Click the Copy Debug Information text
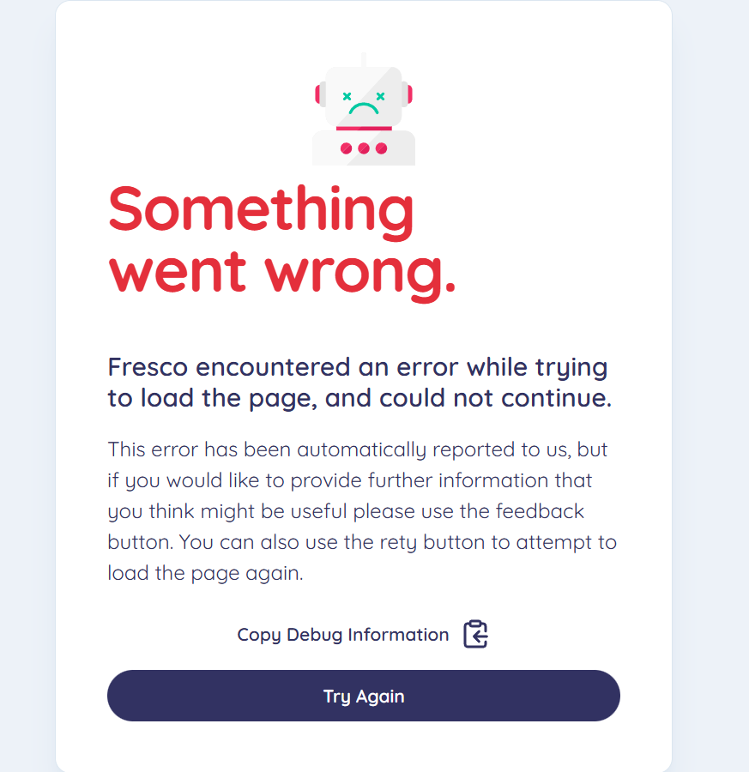 tap(343, 635)
